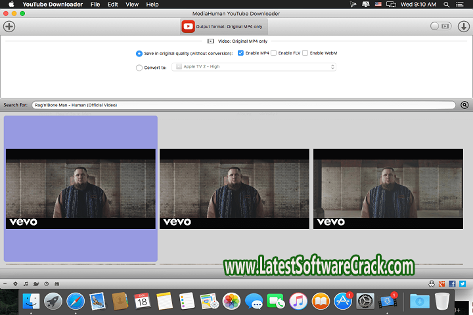Open Notification Center list icon
This screenshot has width=473, height=315.
459,4
